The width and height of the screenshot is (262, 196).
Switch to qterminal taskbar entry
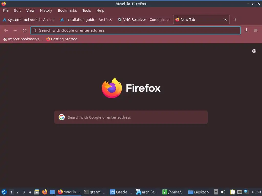[95, 192]
